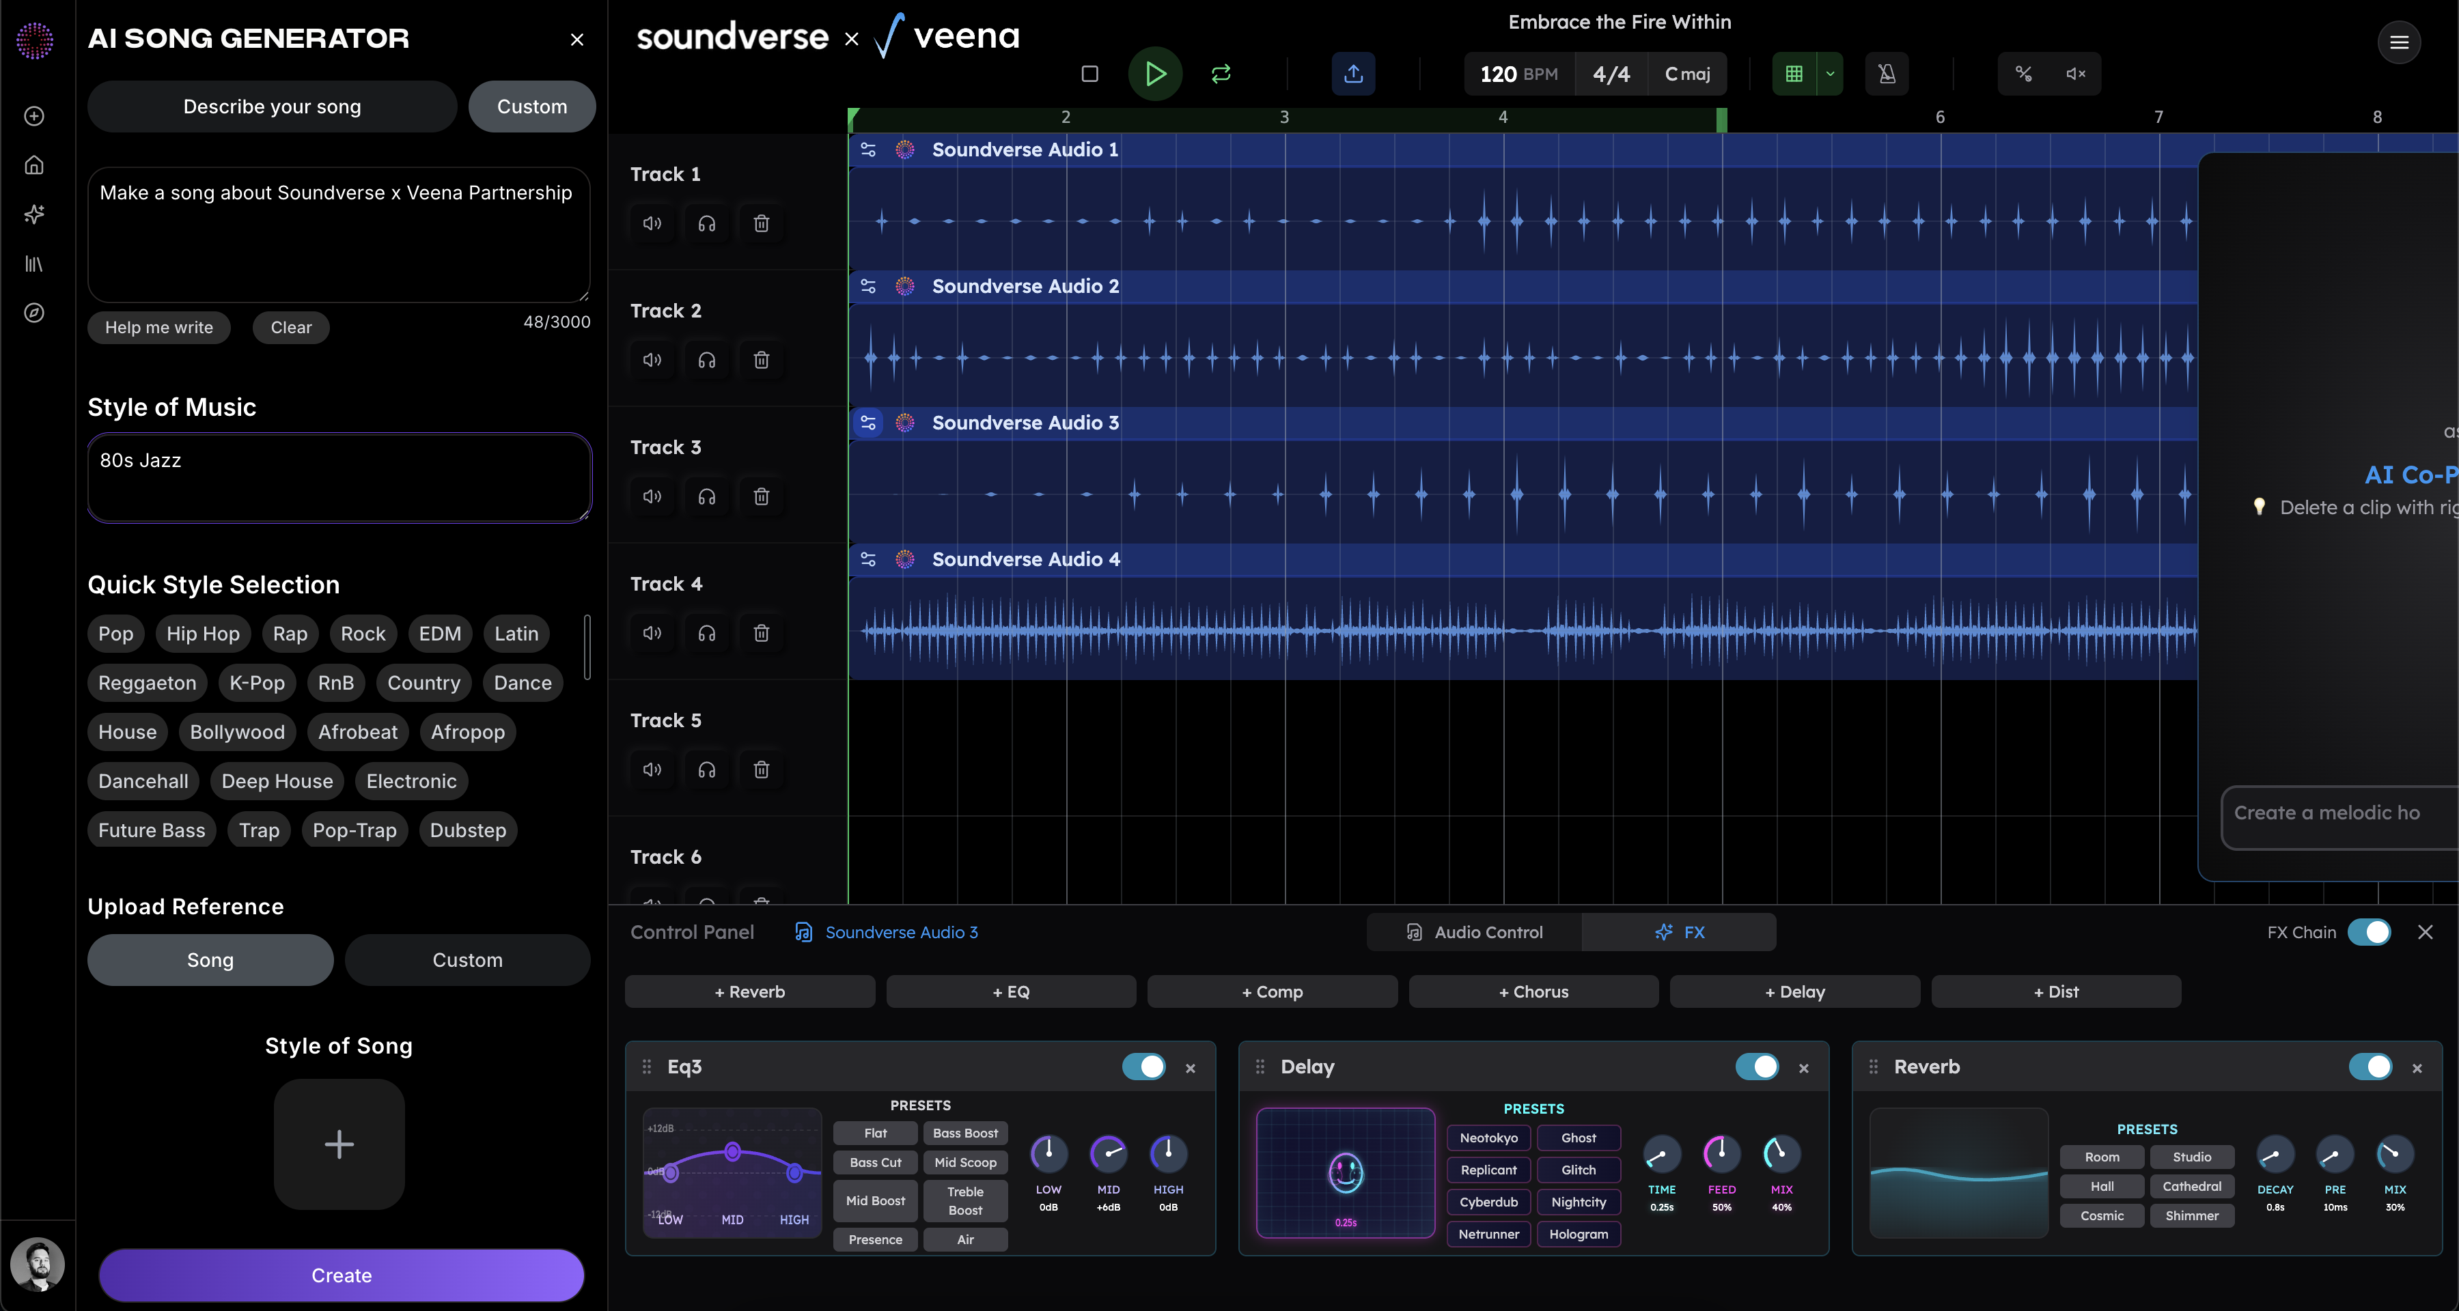The height and width of the screenshot is (1311, 2459).
Task: Open the 4/4 time signature selector
Action: point(1611,74)
